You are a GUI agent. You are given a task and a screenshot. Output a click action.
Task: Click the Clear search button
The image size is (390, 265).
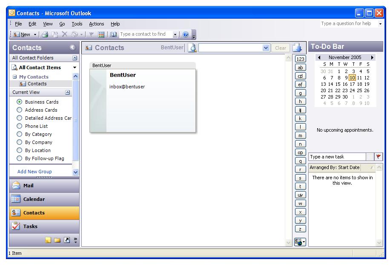click(280, 48)
